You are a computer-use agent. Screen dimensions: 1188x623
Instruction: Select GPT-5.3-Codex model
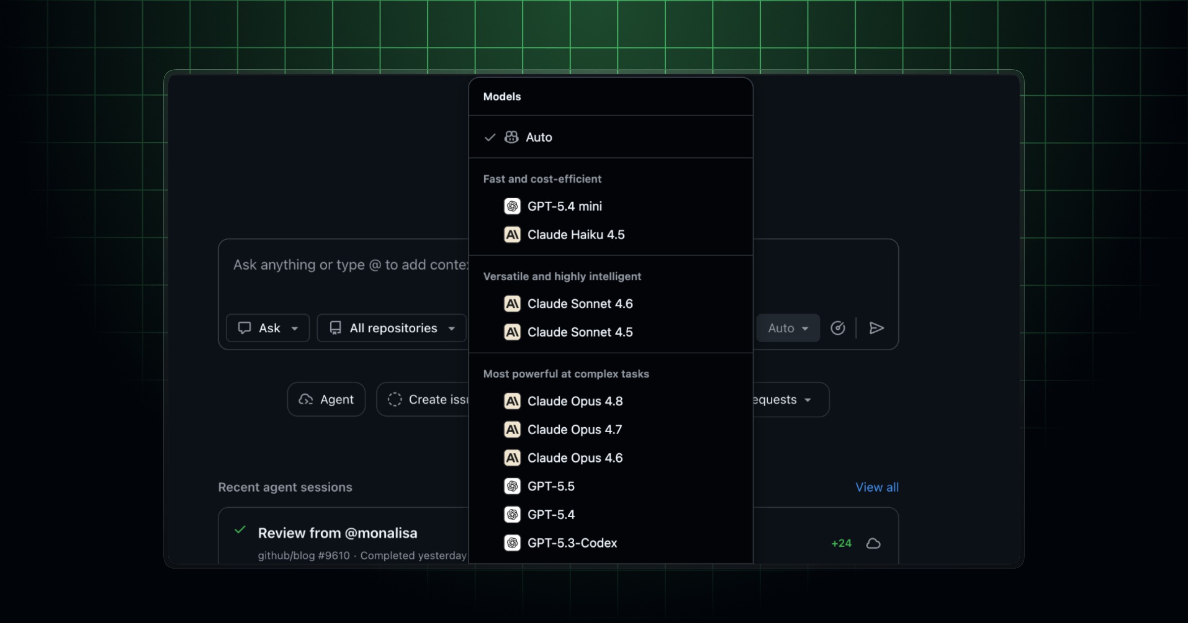[611, 543]
